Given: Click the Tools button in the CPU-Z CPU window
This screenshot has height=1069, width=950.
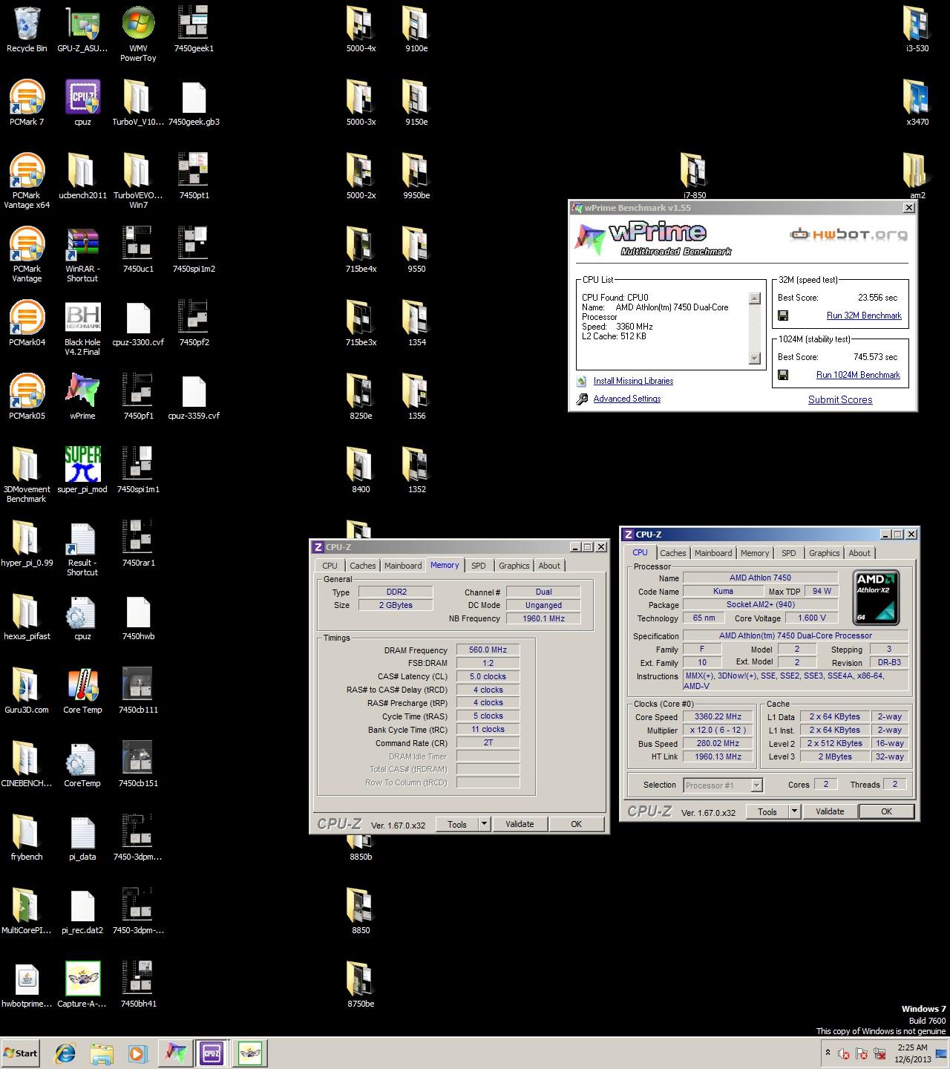Looking at the screenshot, I should pos(767,811).
